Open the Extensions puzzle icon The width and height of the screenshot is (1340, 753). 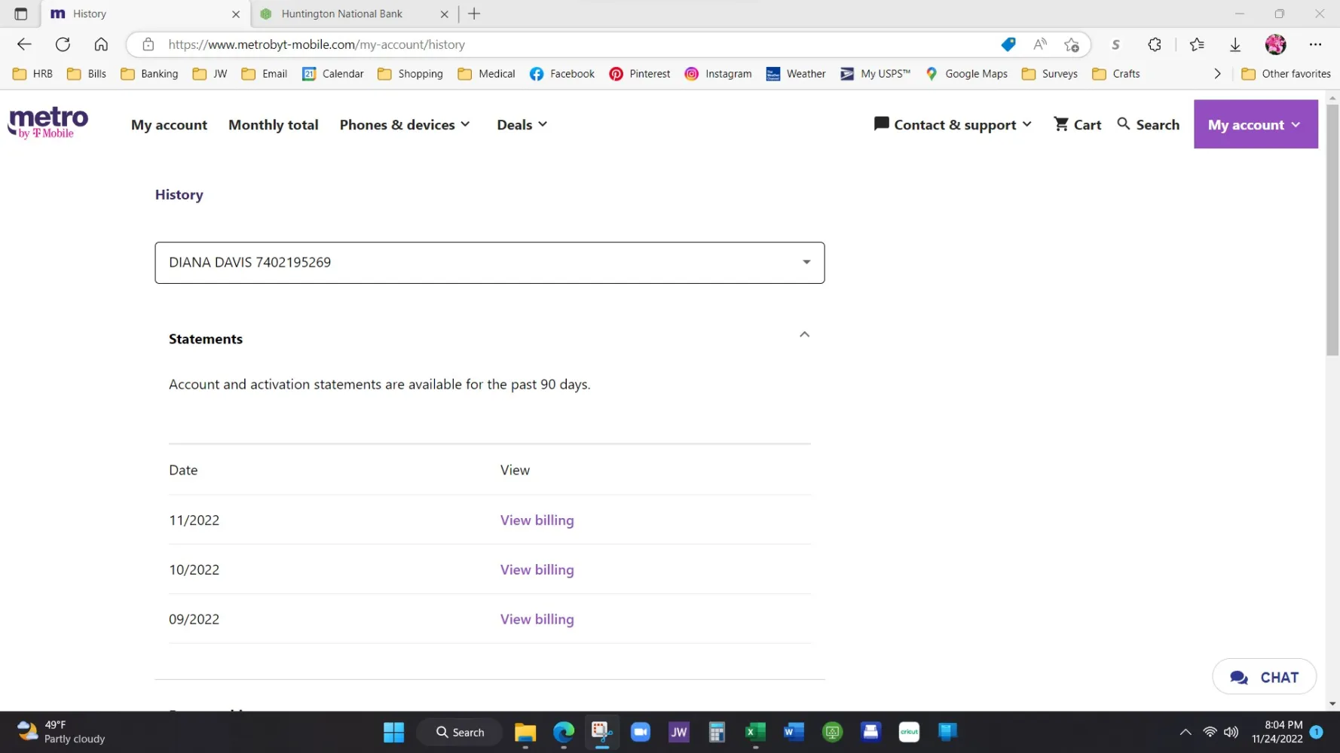(1154, 44)
